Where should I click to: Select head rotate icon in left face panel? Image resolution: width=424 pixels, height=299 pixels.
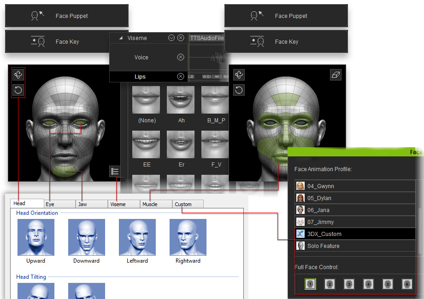[18, 75]
